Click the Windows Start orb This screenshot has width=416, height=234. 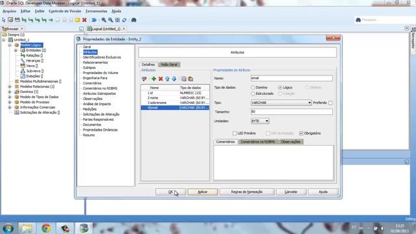(x=8, y=228)
